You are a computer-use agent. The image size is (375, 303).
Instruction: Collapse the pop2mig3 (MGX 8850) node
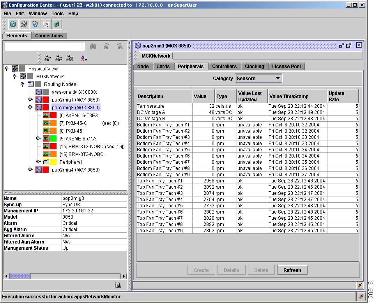tap(30, 108)
